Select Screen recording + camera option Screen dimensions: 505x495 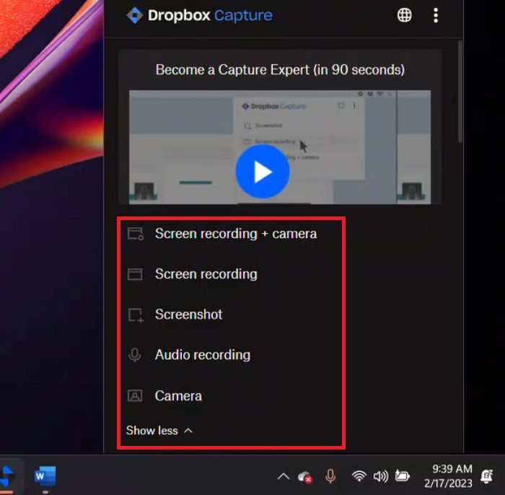click(236, 234)
